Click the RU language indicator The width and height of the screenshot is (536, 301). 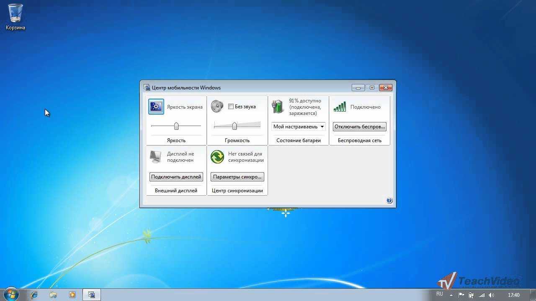440,294
